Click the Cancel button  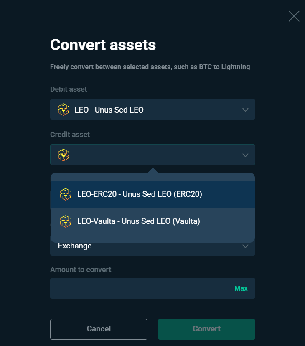click(x=99, y=329)
